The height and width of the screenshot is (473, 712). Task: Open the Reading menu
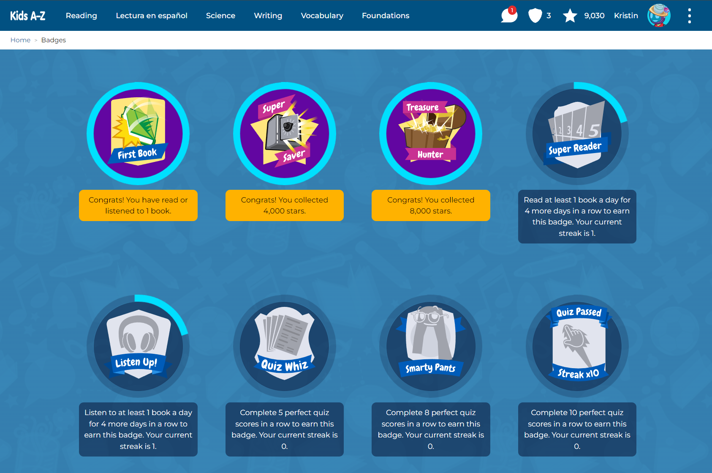click(x=82, y=16)
